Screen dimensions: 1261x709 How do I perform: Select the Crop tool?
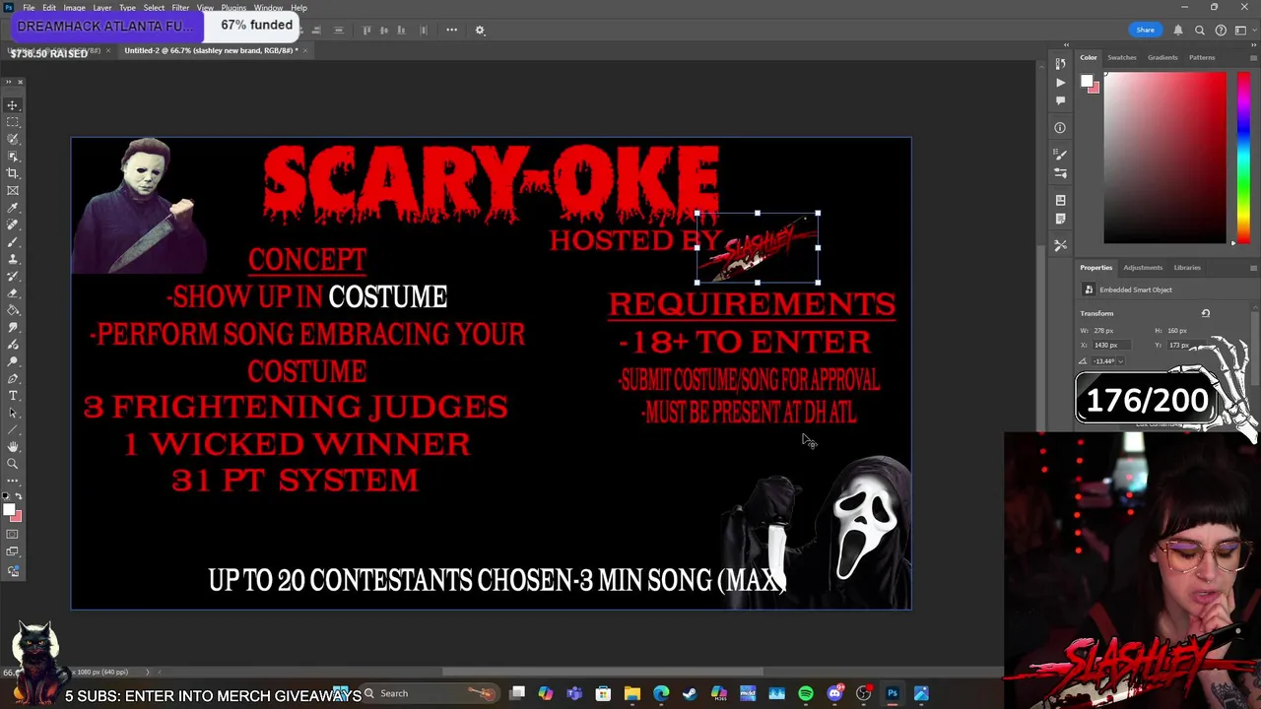click(x=13, y=173)
